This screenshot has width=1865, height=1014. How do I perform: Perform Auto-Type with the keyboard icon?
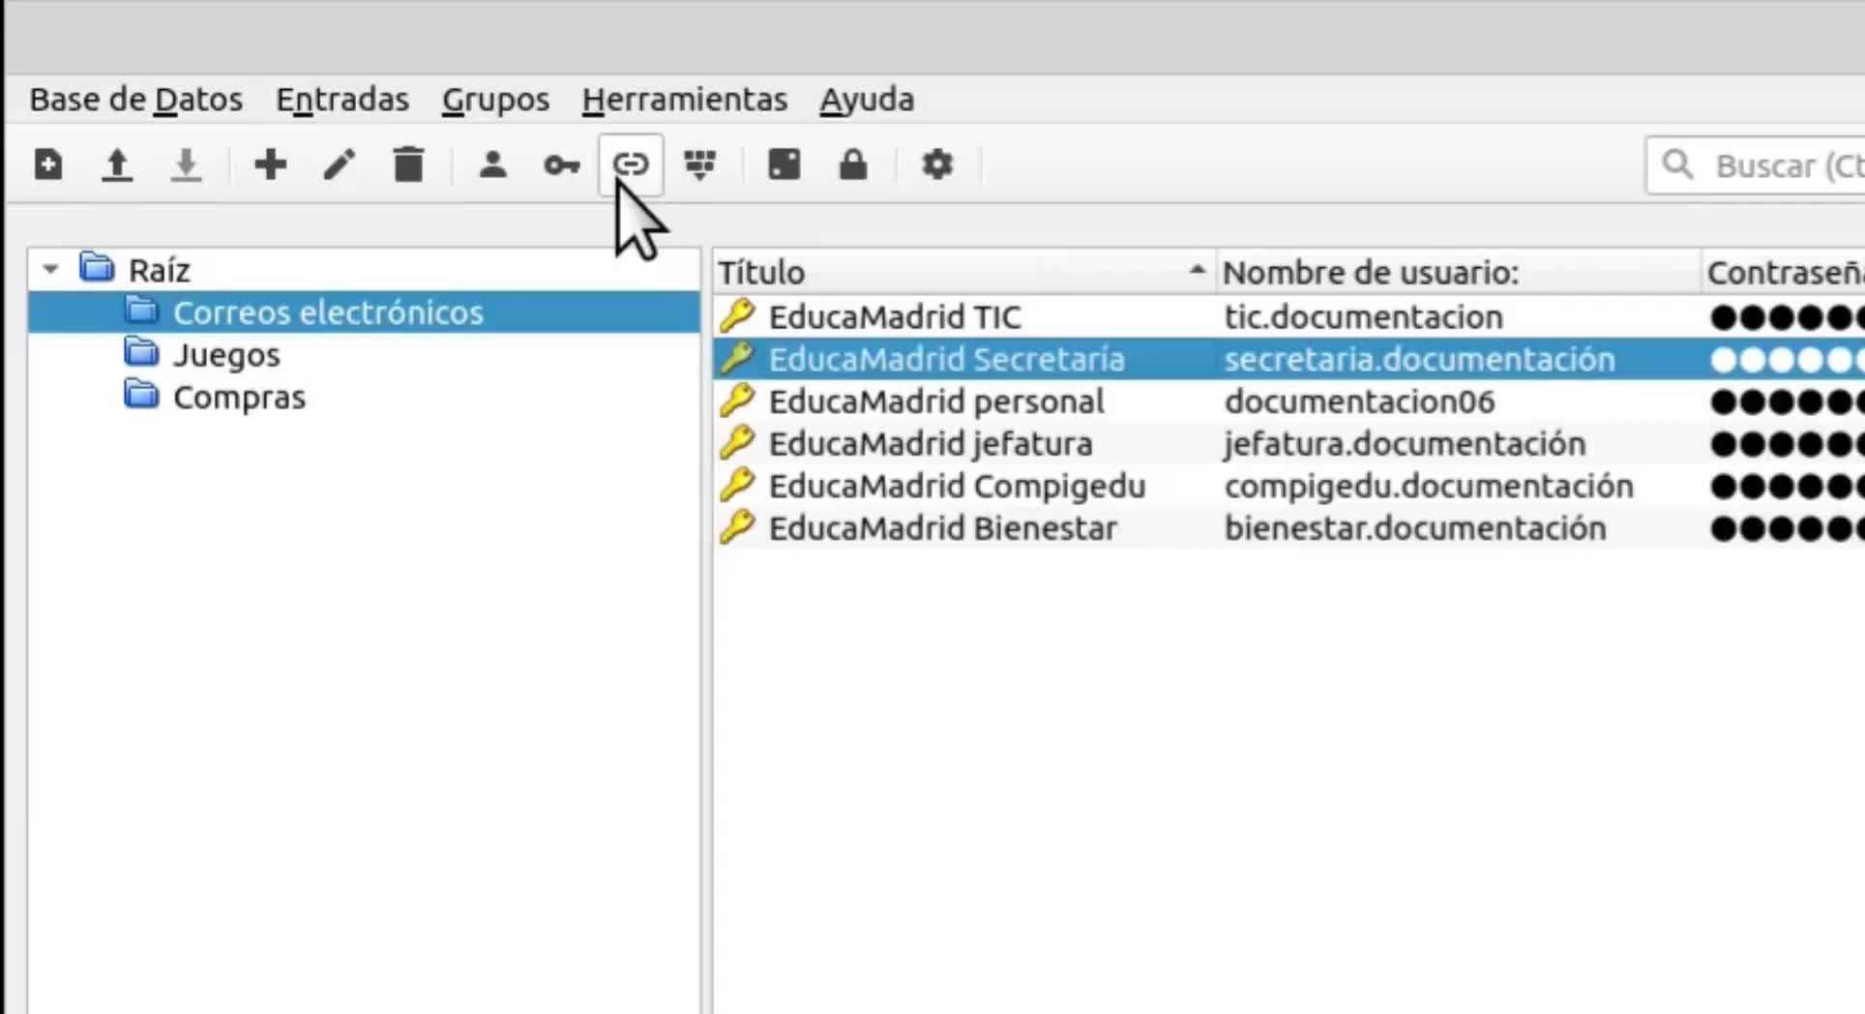coord(700,164)
